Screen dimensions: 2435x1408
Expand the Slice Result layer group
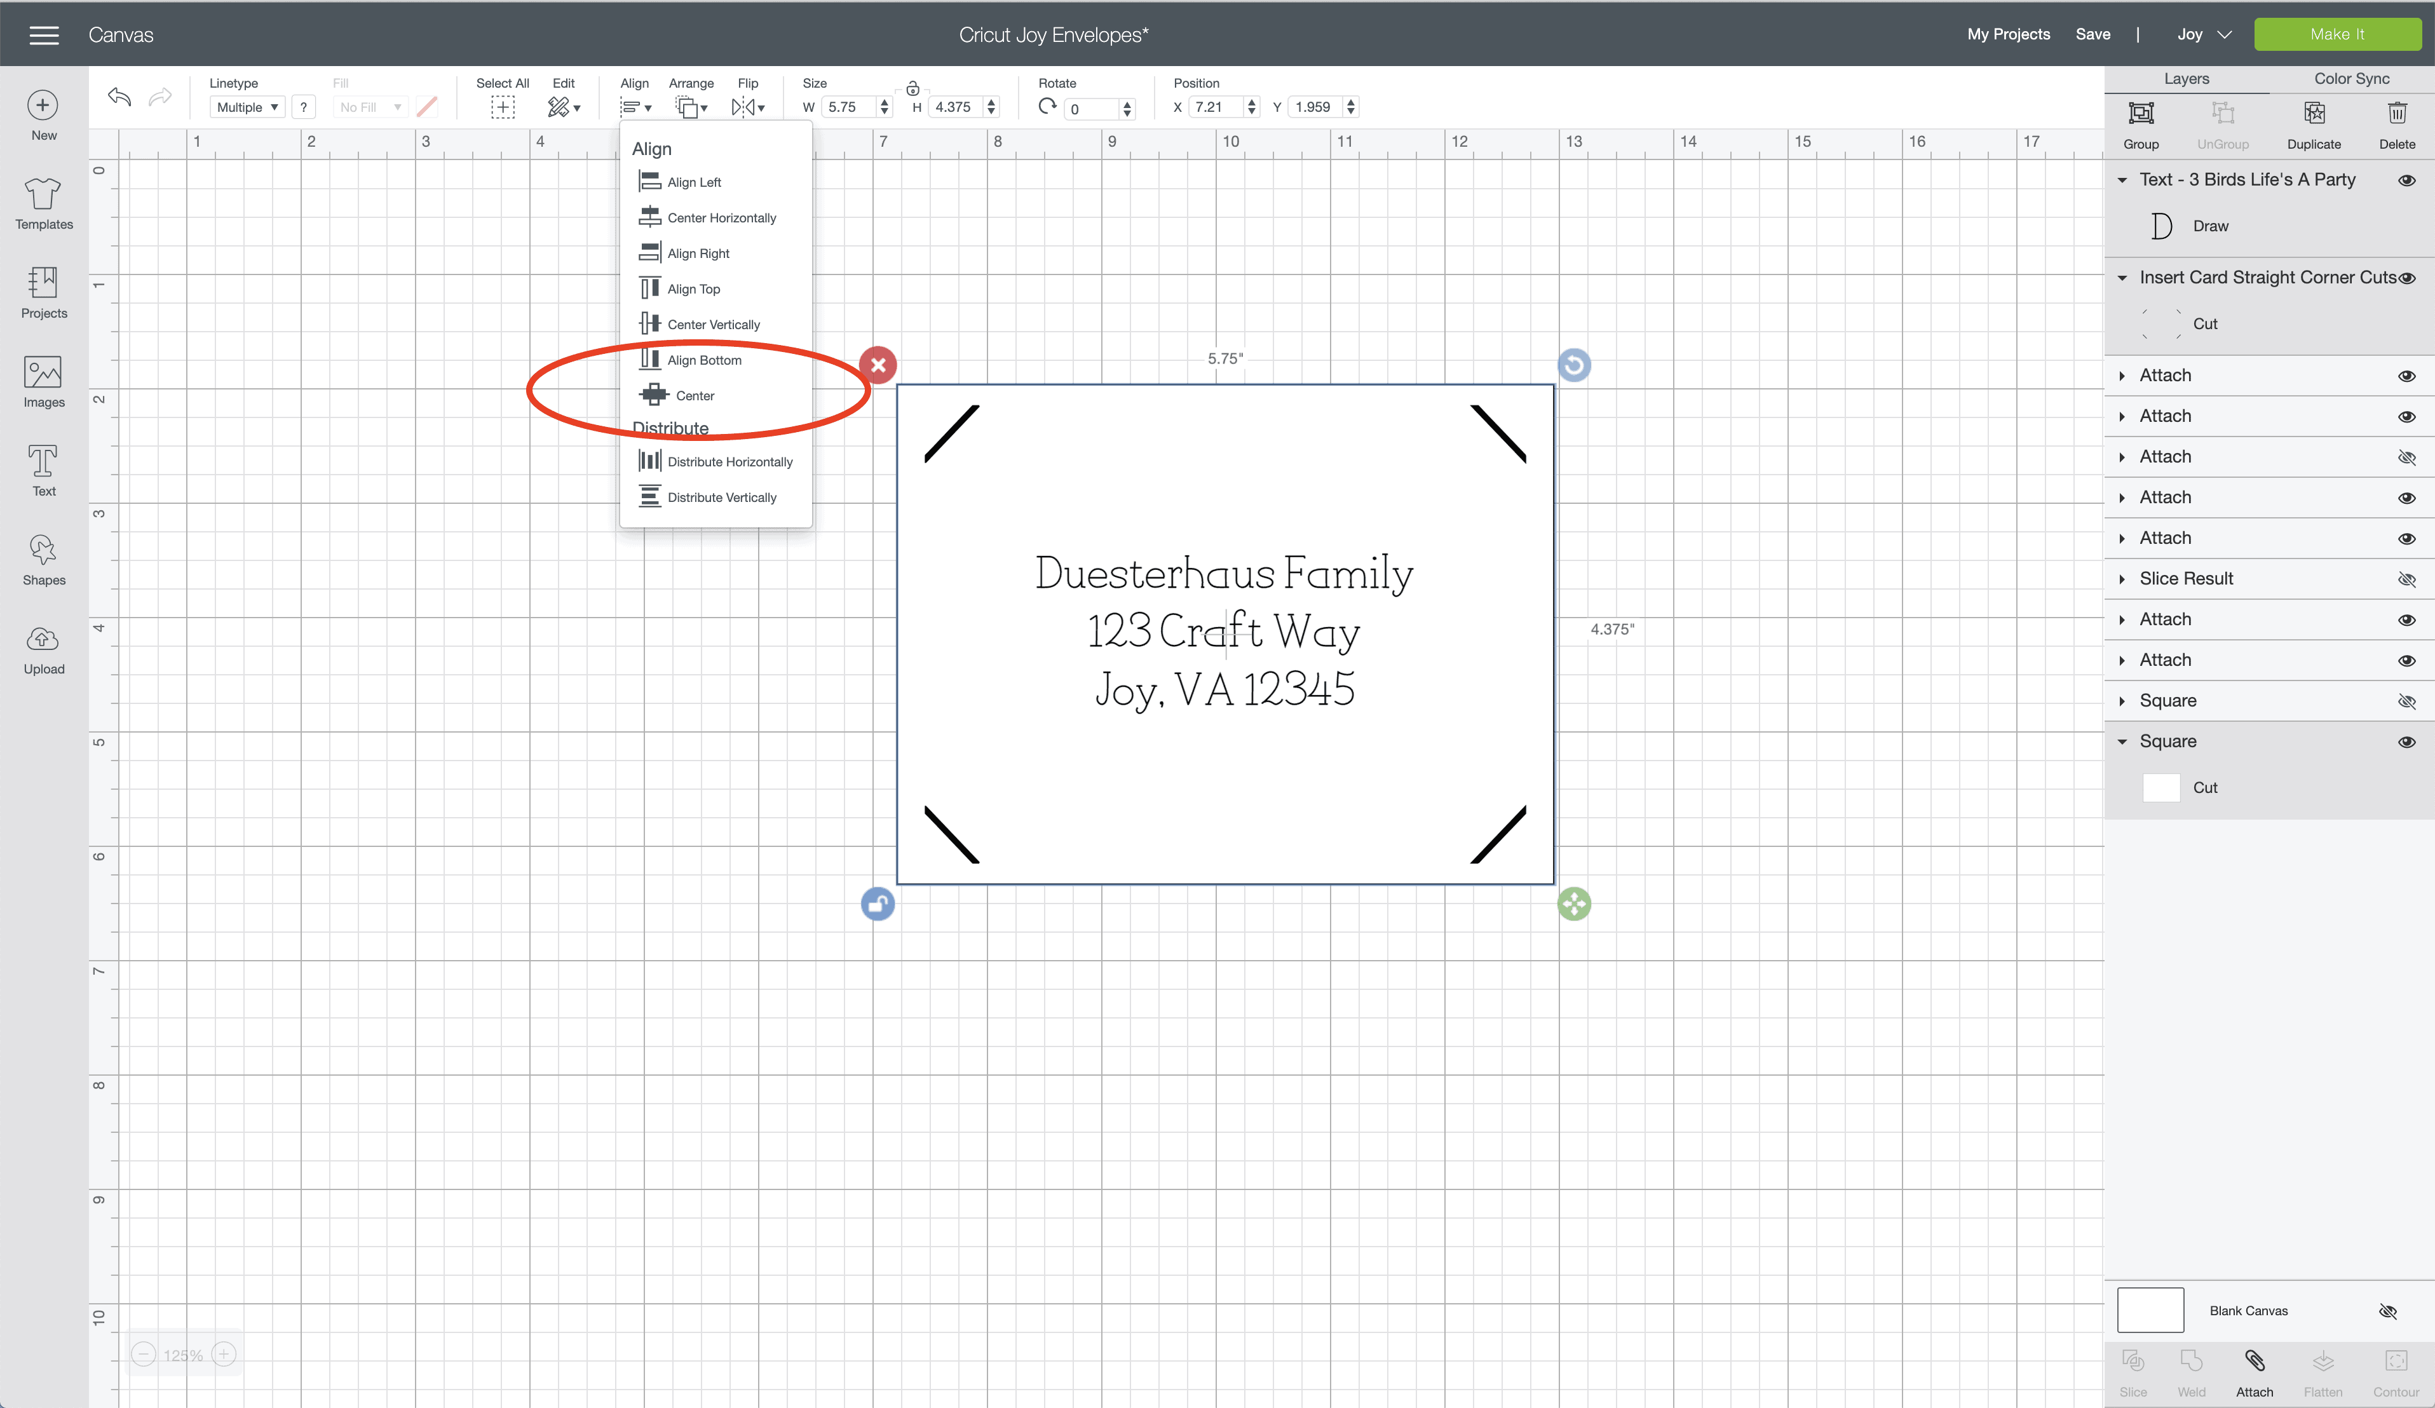2122,579
